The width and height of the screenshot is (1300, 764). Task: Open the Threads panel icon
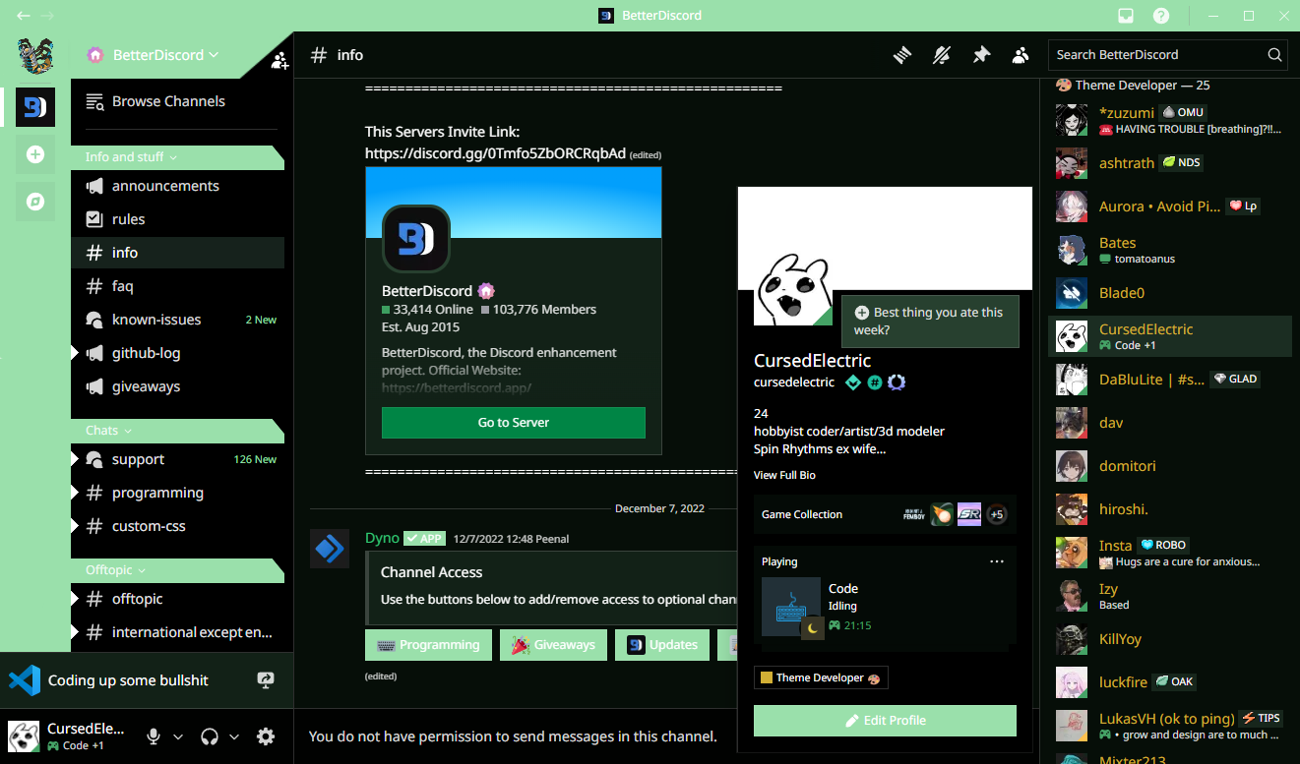point(902,55)
